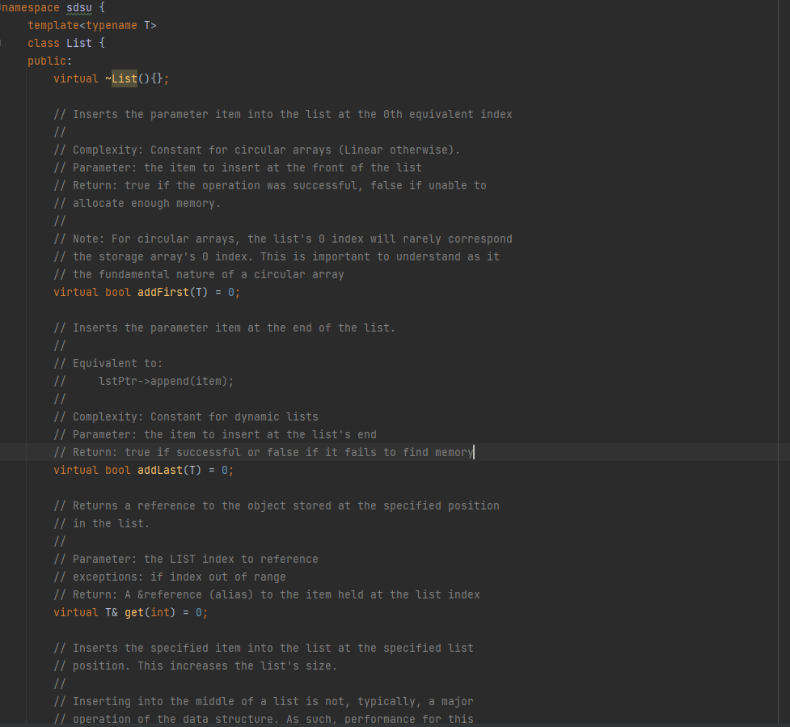The width and height of the screenshot is (790, 727).
Task: Click the addFirst method name
Action: click(162, 292)
